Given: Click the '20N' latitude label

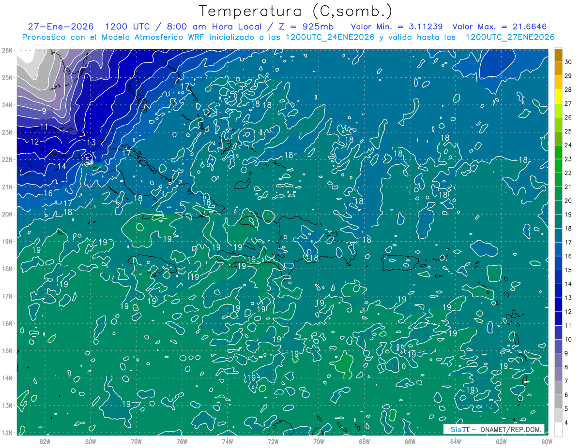Looking at the screenshot, I should [7, 214].
